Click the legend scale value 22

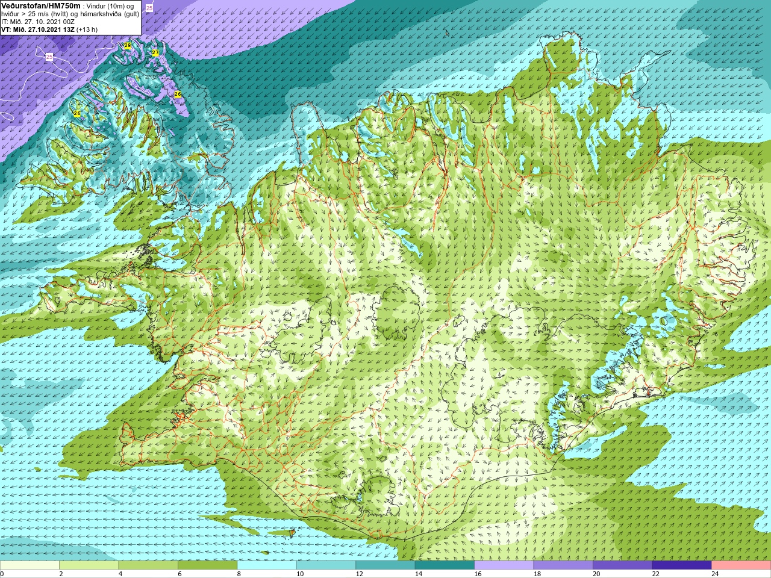tap(656, 574)
